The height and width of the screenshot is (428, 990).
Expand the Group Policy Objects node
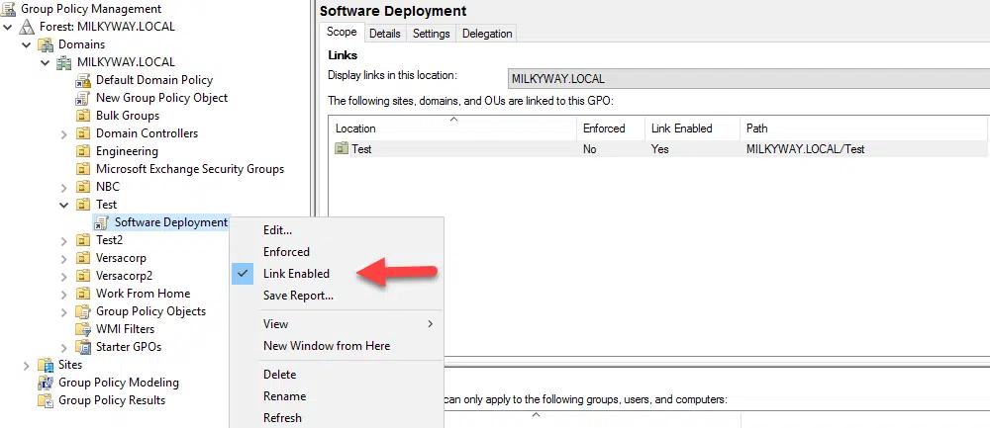point(63,311)
